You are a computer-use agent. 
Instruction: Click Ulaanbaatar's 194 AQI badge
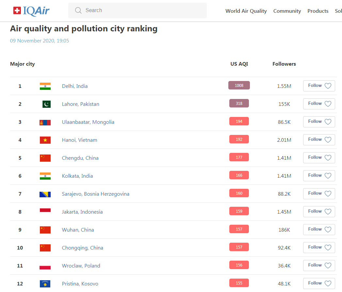[x=239, y=121]
